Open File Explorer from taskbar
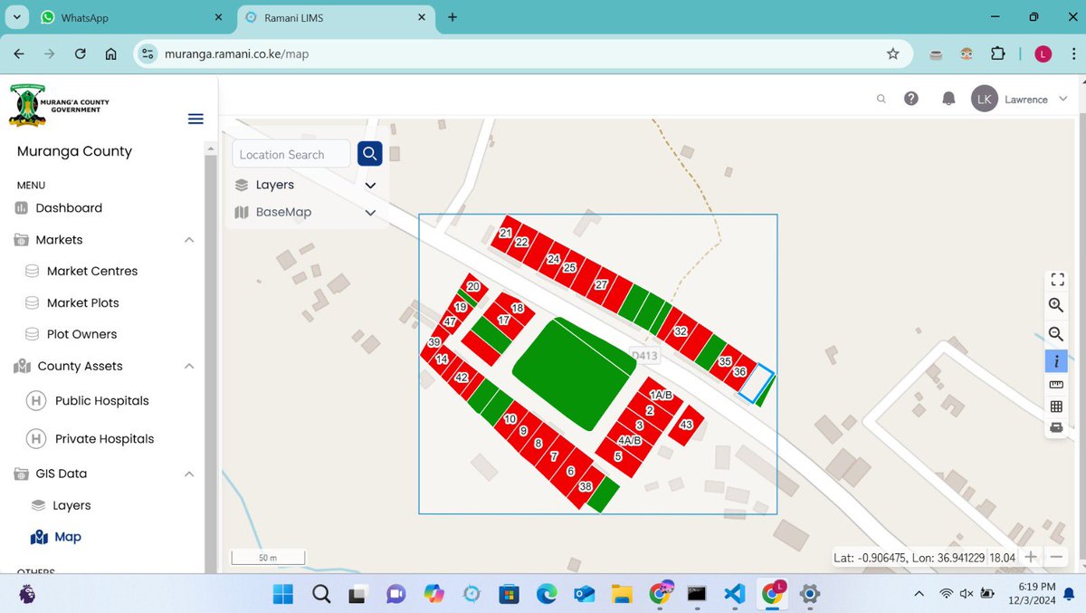 click(x=621, y=594)
